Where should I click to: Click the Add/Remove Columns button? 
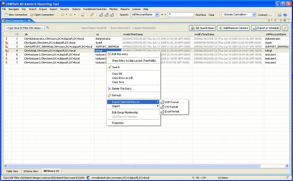tap(233, 28)
